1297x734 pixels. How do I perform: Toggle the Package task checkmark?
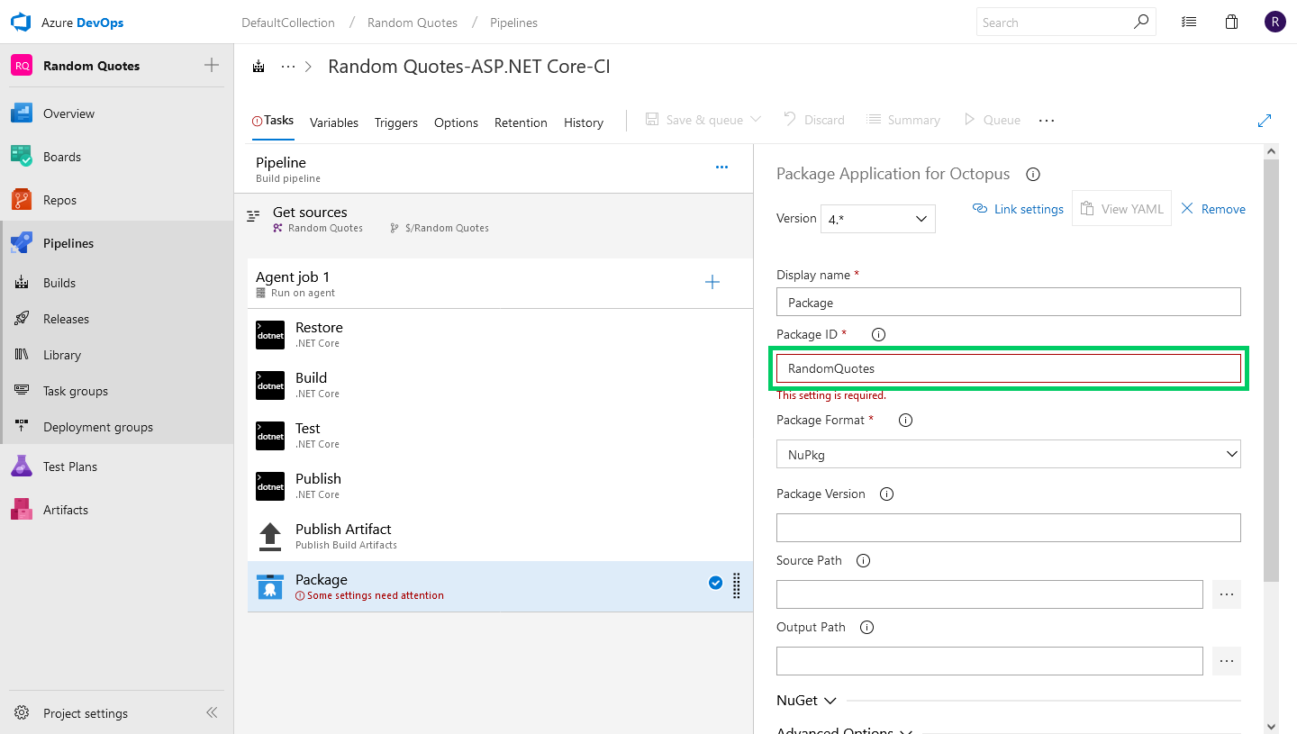click(715, 584)
